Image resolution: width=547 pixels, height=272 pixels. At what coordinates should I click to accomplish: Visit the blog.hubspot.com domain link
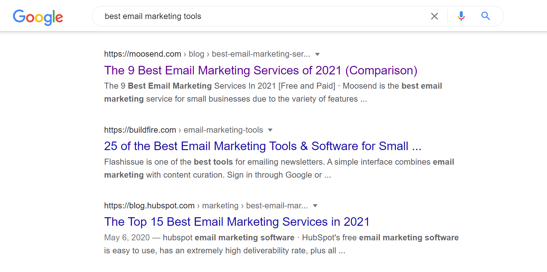[149, 206]
